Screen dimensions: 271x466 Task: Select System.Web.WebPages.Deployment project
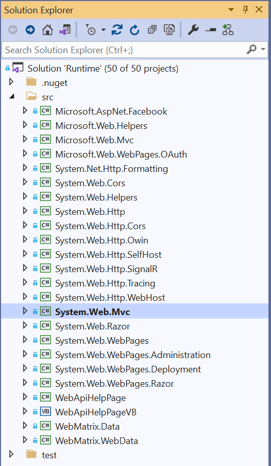[x=128, y=369]
